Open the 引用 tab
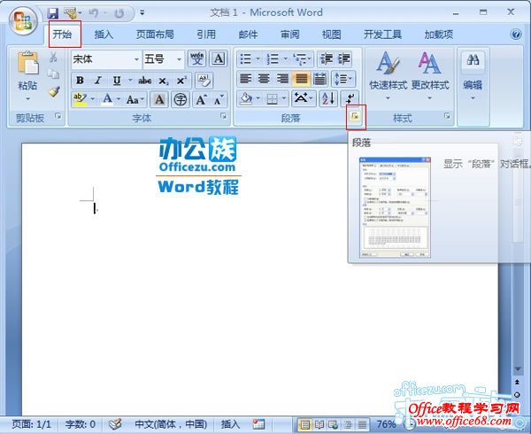Viewport: 531px width, 434px height. [206, 35]
